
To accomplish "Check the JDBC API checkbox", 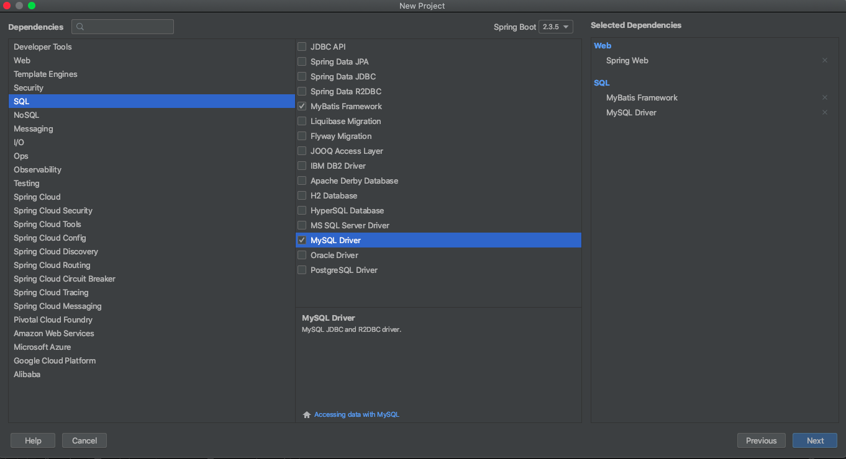I will click(302, 47).
